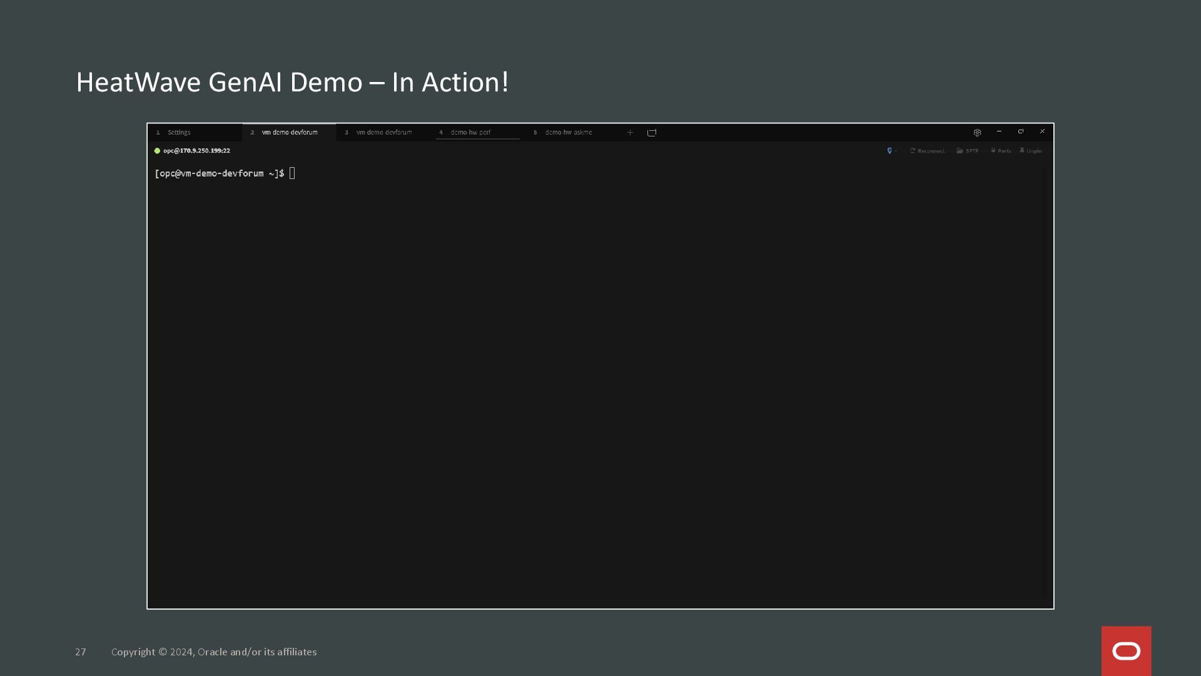The width and height of the screenshot is (1201, 676).
Task: Click the green connection status dot
Action: (x=157, y=151)
